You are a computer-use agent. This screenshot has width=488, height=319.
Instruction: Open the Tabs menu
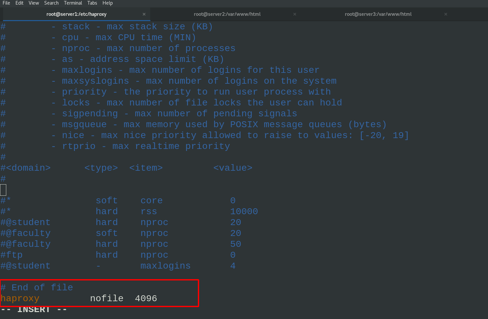92,3
